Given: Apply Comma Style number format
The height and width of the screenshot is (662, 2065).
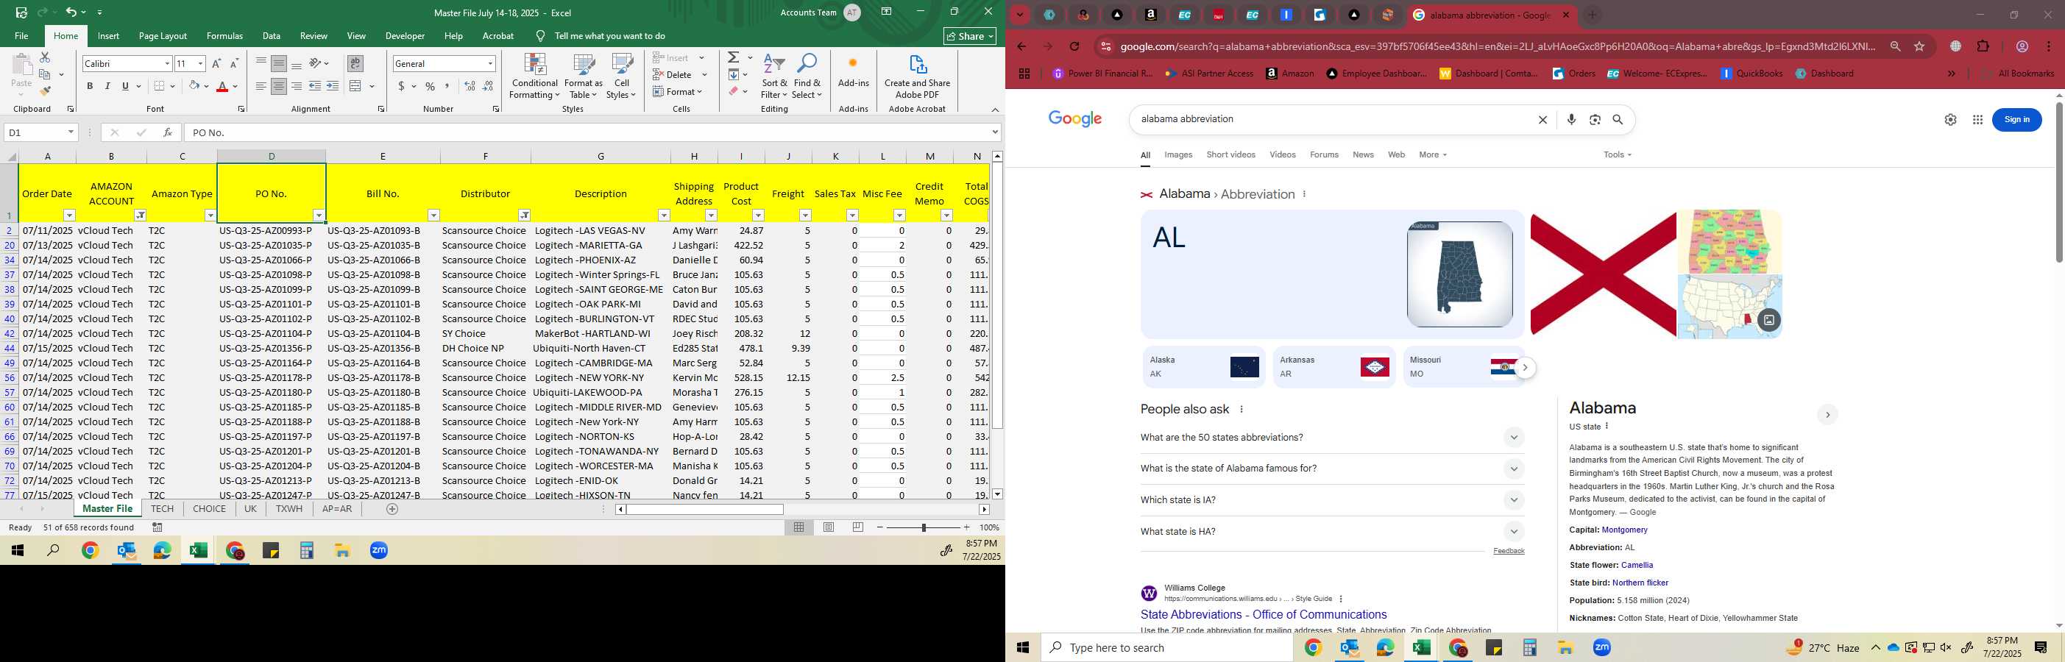Looking at the screenshot, I should click(447, 86).
